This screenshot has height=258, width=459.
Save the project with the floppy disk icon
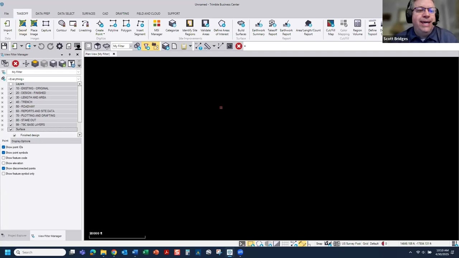[4, 46]
